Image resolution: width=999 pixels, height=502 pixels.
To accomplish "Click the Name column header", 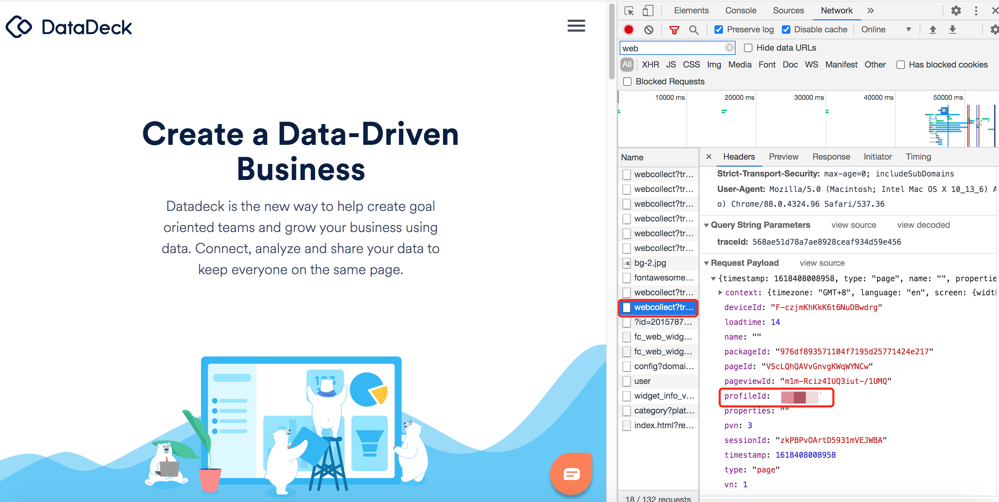I will pos(658,157).
